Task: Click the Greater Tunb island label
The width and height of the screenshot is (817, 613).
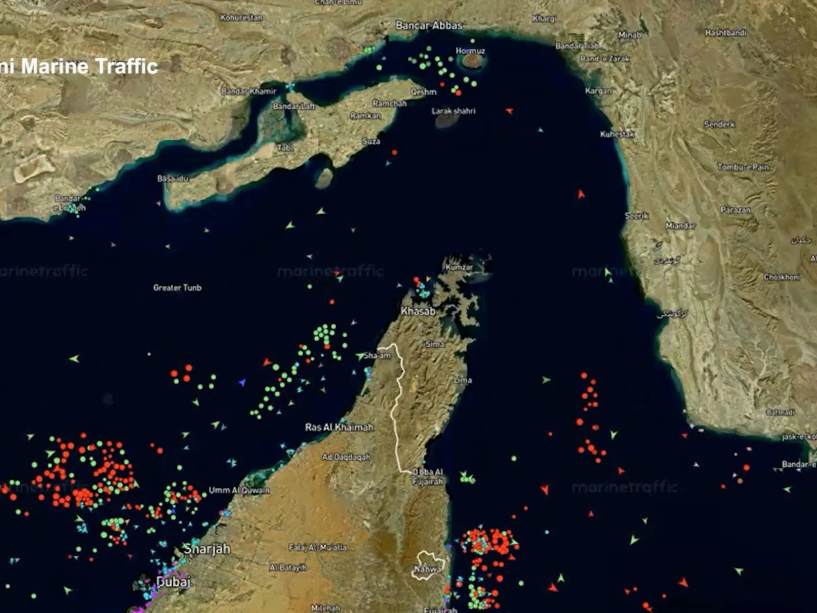Action: coord(177,288)
